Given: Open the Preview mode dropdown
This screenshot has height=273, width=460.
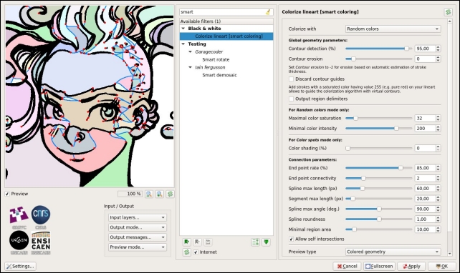Looking at the screenshot, I should [138, 247].
